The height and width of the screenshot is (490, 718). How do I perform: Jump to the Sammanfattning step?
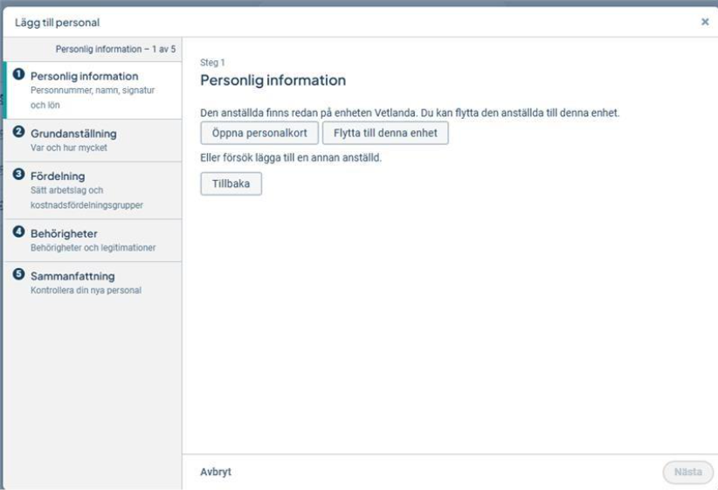click(72, 276)
